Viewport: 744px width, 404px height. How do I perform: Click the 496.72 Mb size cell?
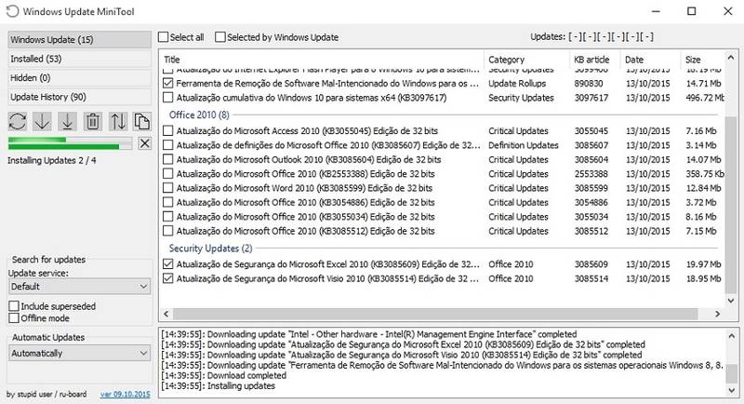click(705, 98)
